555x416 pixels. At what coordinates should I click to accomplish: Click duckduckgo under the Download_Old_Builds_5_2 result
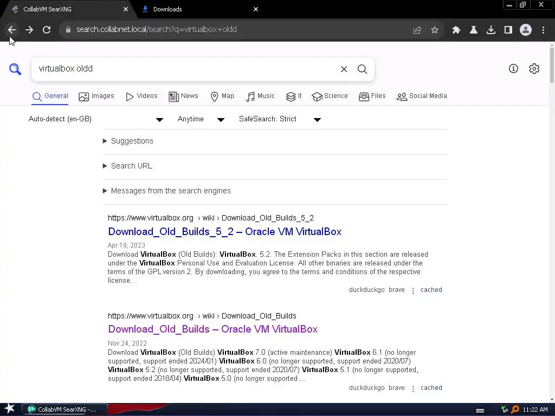click(x=367, y=290)
